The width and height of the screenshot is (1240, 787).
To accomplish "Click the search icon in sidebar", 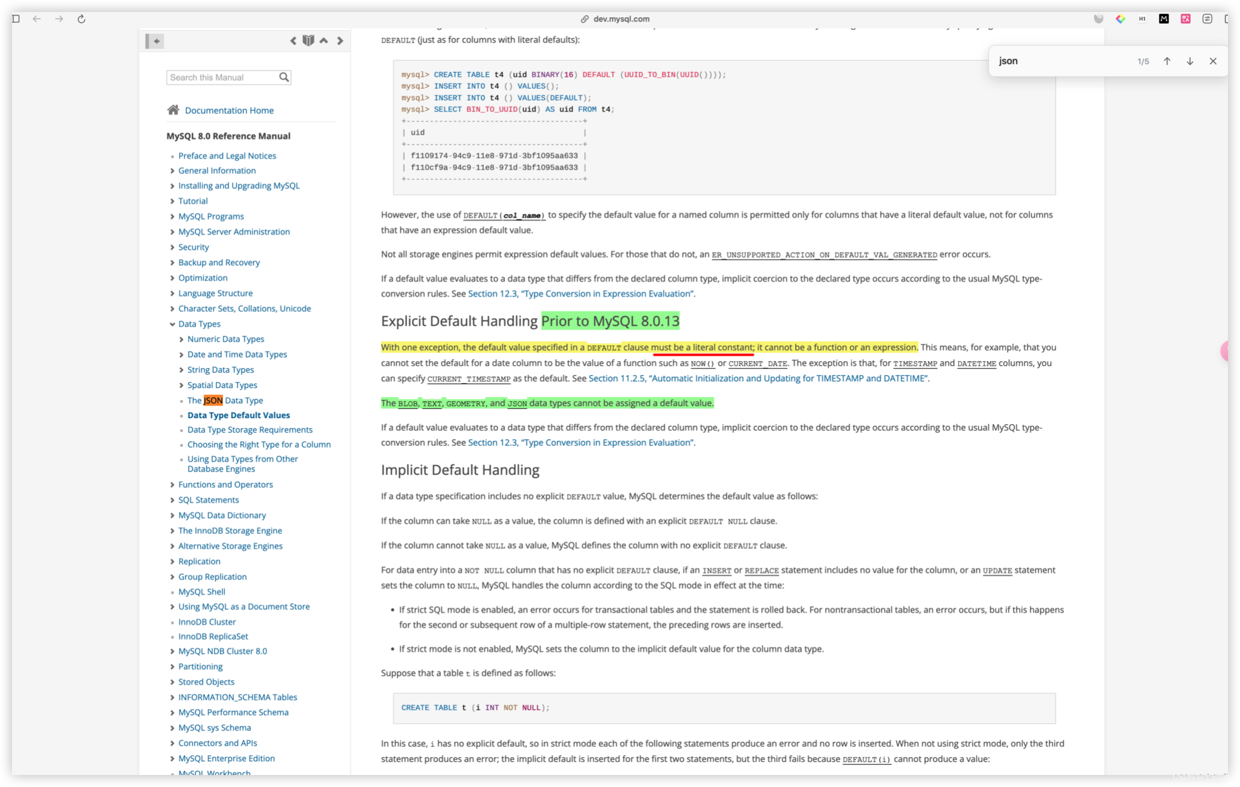I will tap(285, 76).
